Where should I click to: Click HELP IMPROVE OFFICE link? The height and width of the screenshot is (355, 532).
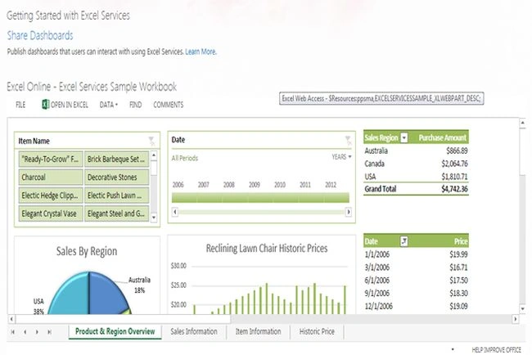[x=496, y=349]
